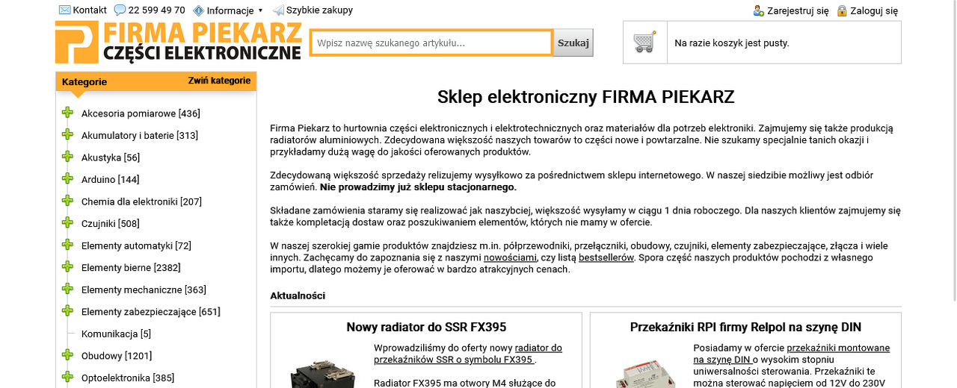Click the Szybkie zakupy paper plane icon

(x=278, y=10)
